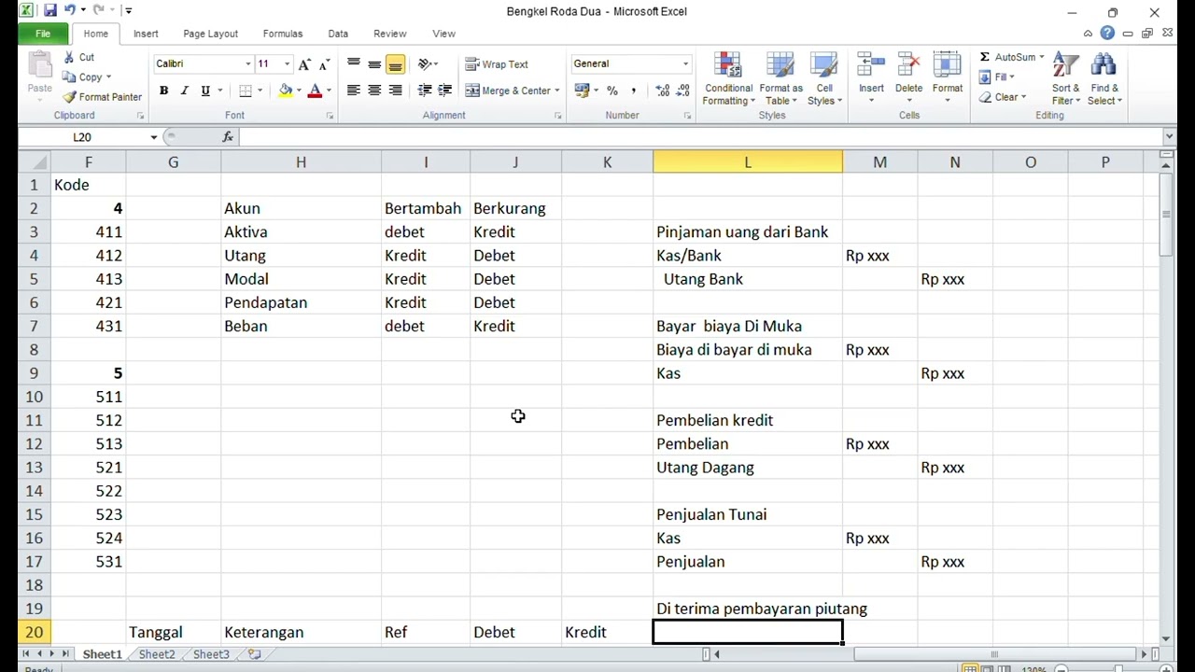Click the Comma Style icon
1195x672 pixels.
(634, 91)
